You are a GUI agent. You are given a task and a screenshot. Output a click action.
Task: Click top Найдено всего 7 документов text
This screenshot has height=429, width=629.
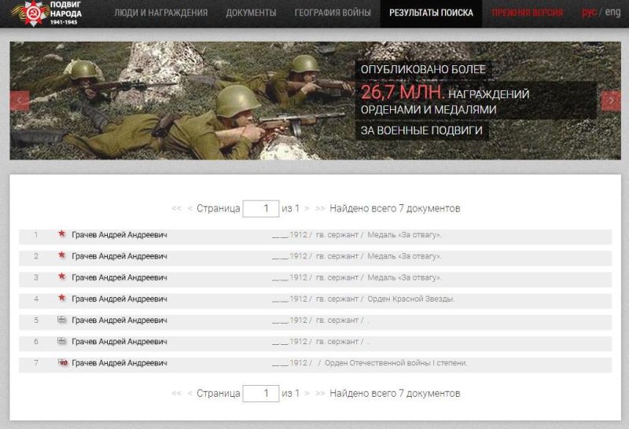[x=395, y=208]
